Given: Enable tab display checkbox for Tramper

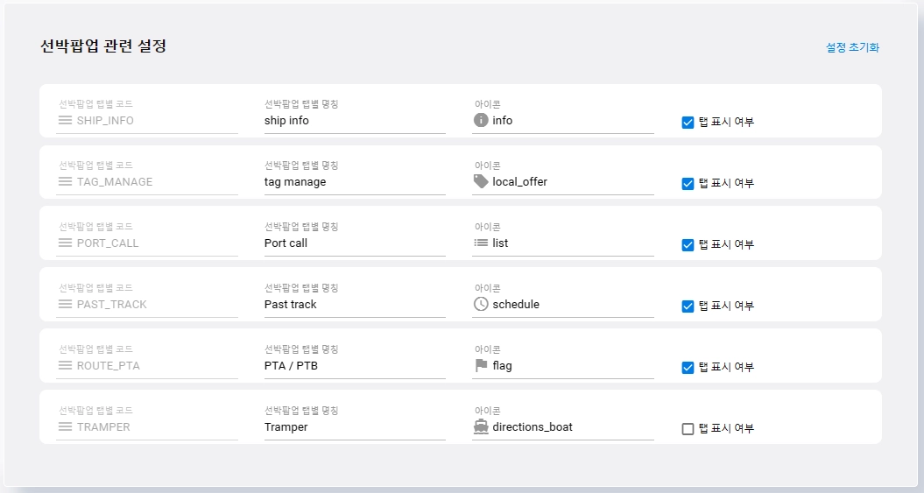Looking at the screenshot, I should pos(688,428).
